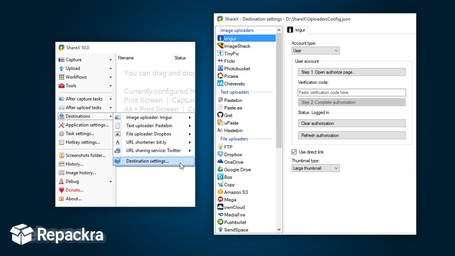The height and width of the screenshot is (256, 455).
Task: Select the Paste.ee uploader icon
Action: click(x=220, y=107)
